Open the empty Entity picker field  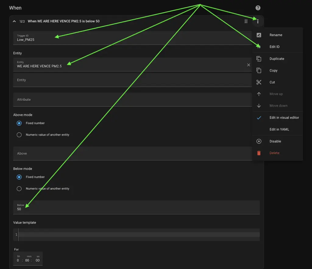tap(131, 80)
